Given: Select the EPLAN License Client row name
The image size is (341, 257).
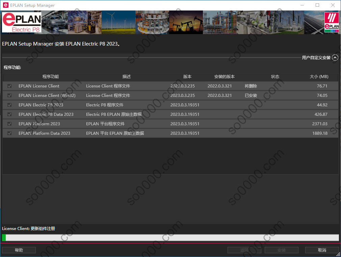Looking at the screenshot, I should click(39, 86).
